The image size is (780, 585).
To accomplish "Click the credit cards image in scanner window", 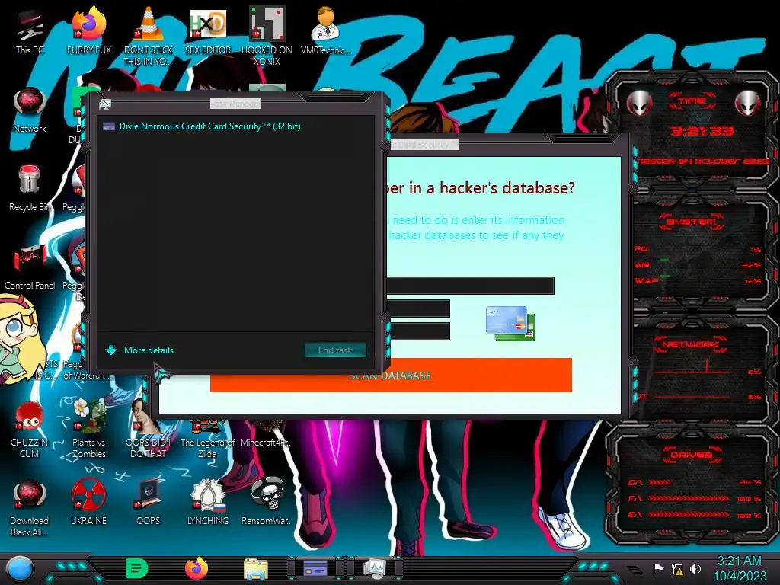I will [x=511, y=323].
